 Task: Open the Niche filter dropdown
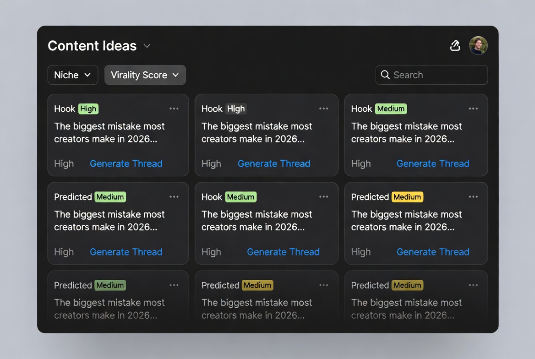coord(73,75)
